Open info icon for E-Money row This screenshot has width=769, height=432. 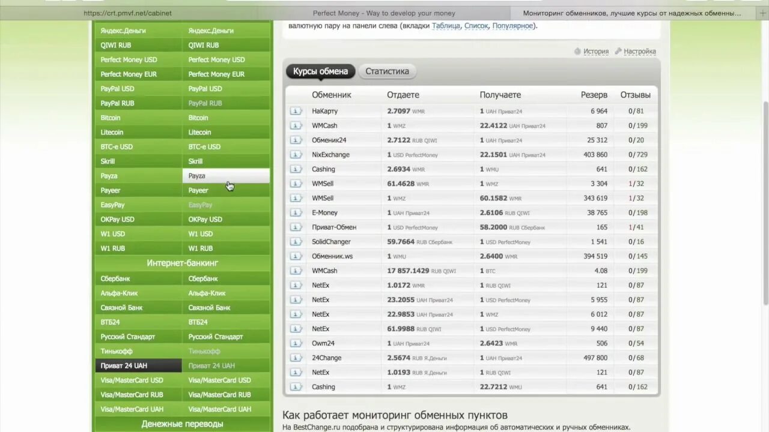pos(296,212)
